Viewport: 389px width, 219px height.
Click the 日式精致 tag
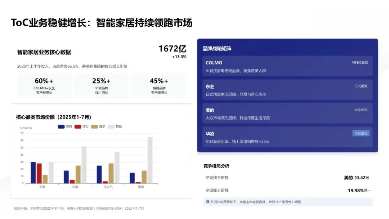(x=361, y=86)
